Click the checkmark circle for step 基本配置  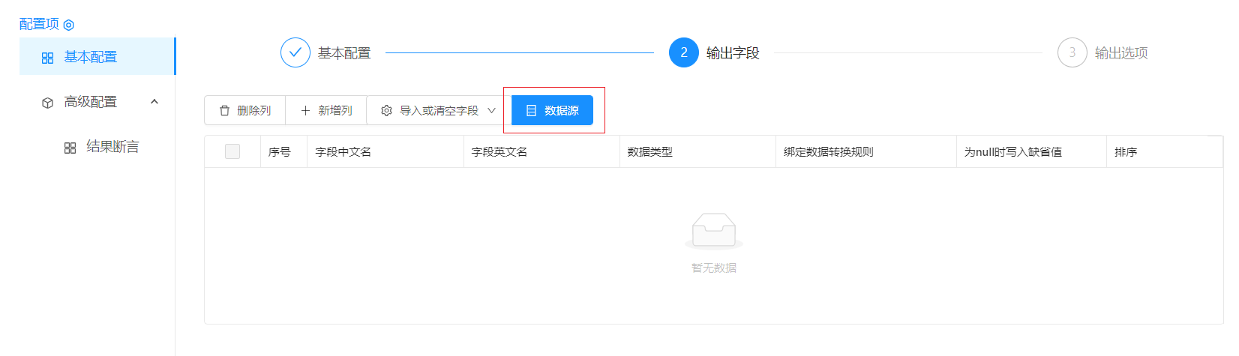(x=295, y=53)
